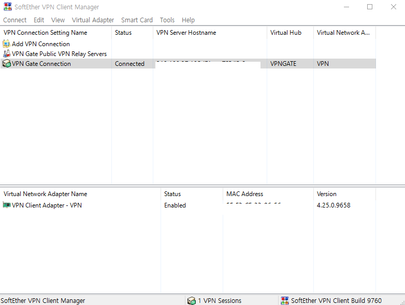Open the Help menu
The height and width of the screenshot is (305, 405).
pyautogui.click(x=188, y=20)
